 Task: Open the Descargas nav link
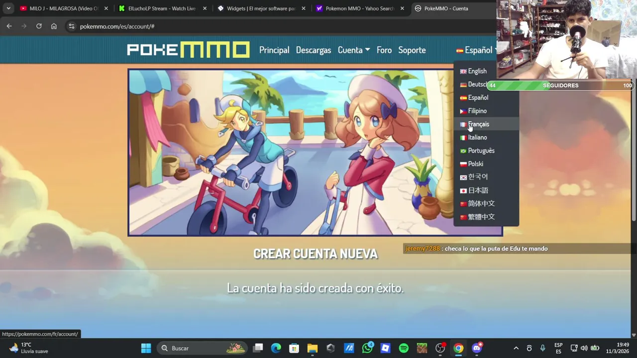pyautogui.click(x=314, y=50)
